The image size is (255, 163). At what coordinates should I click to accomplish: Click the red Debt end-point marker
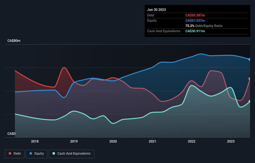pyautogui.click(x=250, y=79)
